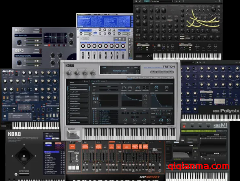The width and height of the screenshot is (240, 181).
Task: Click Triton realtime control knob 3
Action: (85, 73)
